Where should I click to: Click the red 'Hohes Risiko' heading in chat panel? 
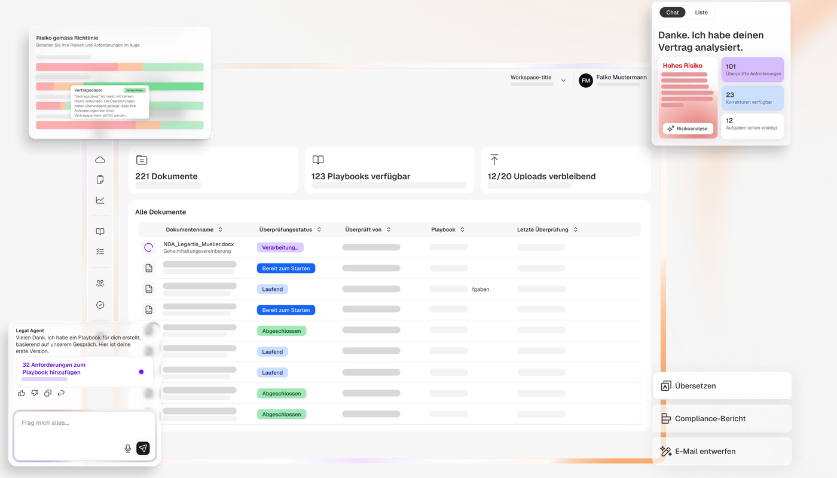point(683,66)
